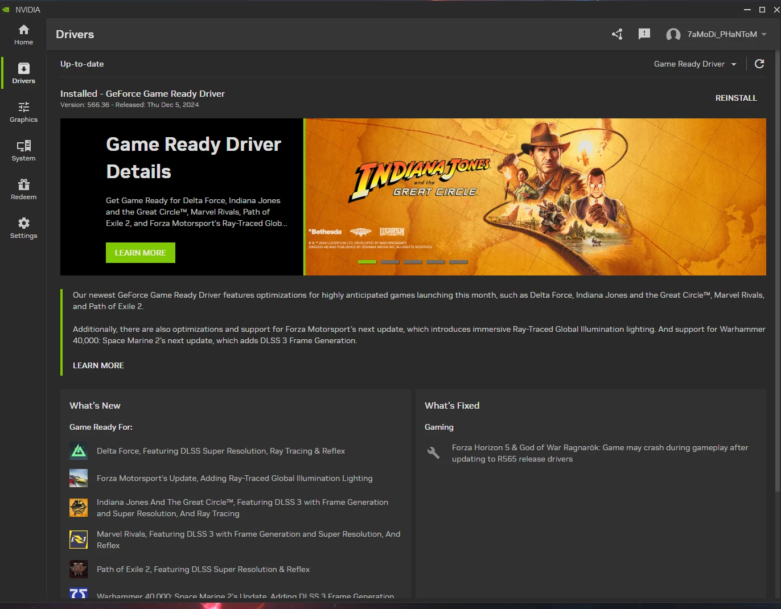
Task: Minimize the NVIDIA app window
Action: [747, 10]
